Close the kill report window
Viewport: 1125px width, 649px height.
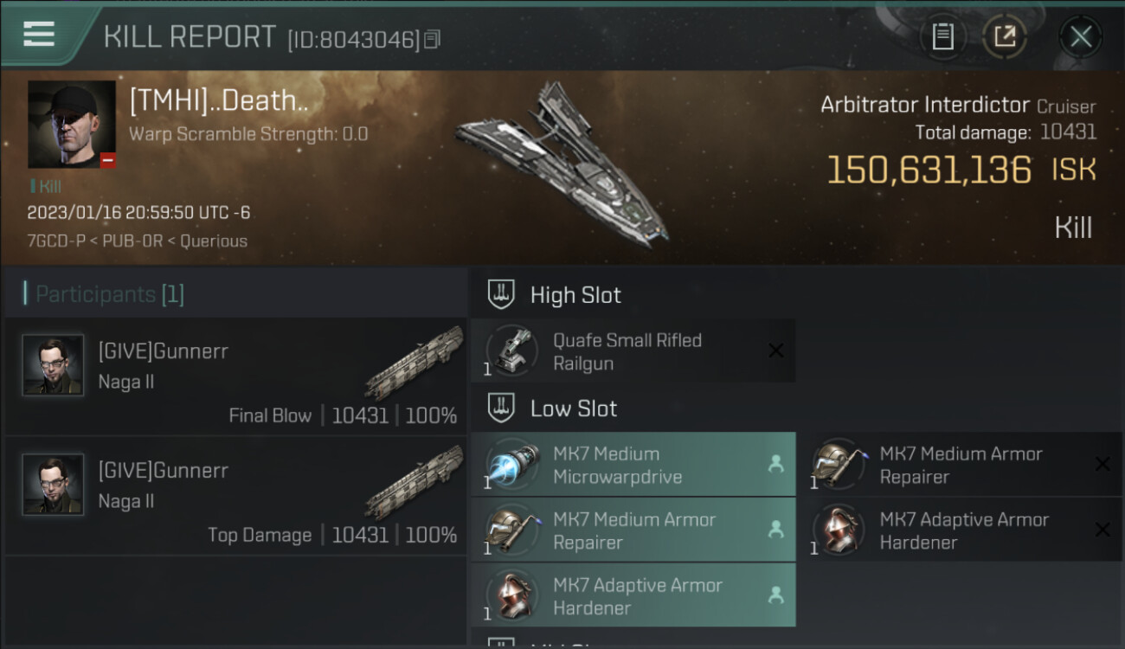pos(1081,36)
